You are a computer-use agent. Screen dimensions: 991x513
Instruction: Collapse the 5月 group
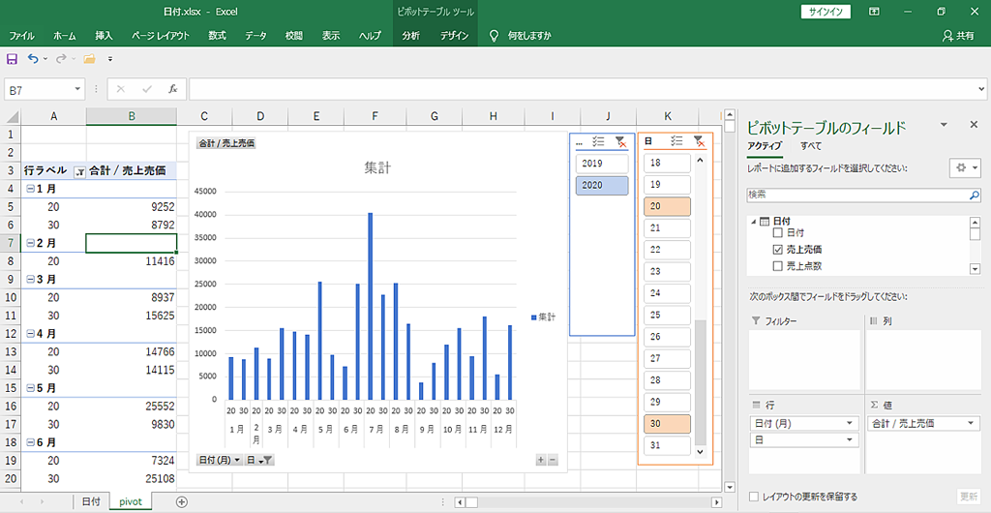coord(30,387)
